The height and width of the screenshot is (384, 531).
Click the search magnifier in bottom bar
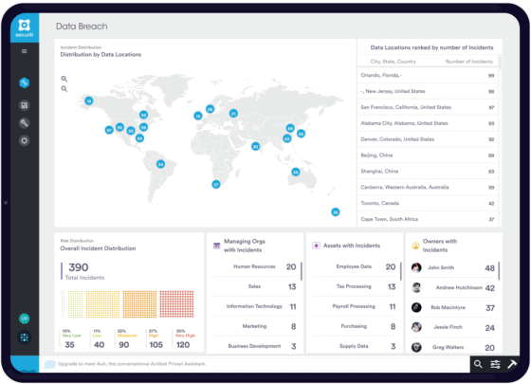point(478,364)
